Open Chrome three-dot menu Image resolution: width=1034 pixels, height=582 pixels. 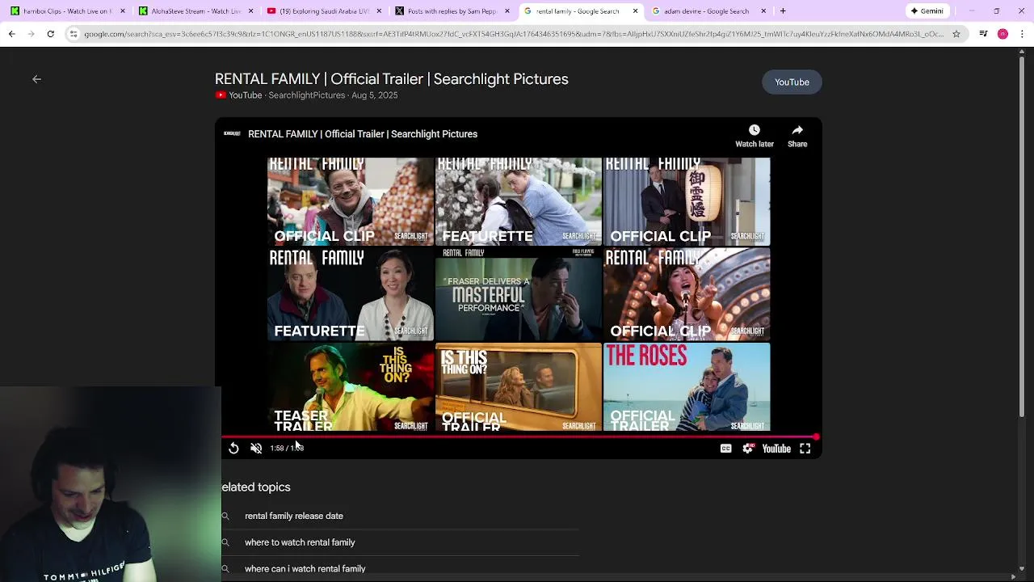(1021, 34)
